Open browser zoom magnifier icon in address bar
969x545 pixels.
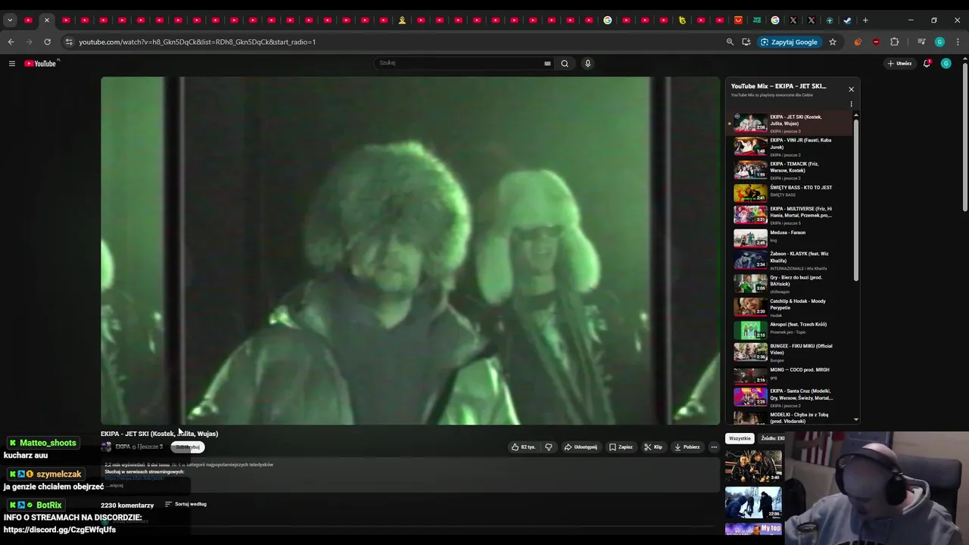point(730,42)
